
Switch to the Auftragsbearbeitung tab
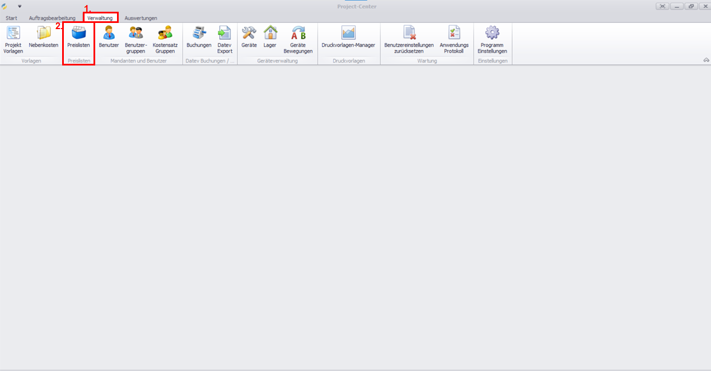coord(52,18)
